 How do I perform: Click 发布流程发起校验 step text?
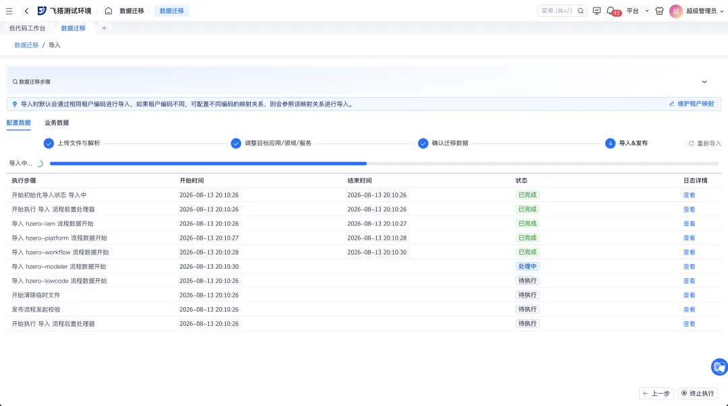tap(36, 310)
